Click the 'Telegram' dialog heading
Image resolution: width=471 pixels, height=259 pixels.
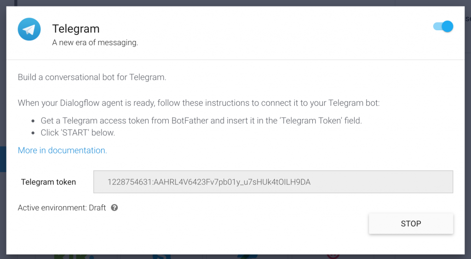76,28
